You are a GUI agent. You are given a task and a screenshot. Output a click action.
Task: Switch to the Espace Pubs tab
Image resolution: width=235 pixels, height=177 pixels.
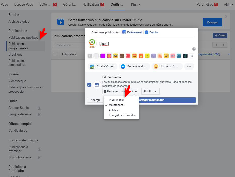pyautogui.click(x=24, y=5)
